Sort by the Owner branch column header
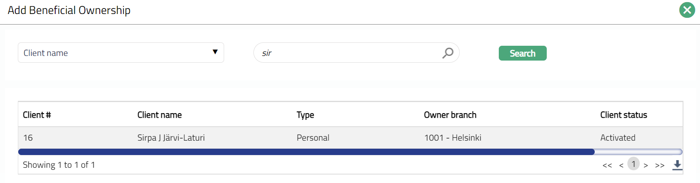The height and width of the screenshot is (183, 700). pos(450,115)
